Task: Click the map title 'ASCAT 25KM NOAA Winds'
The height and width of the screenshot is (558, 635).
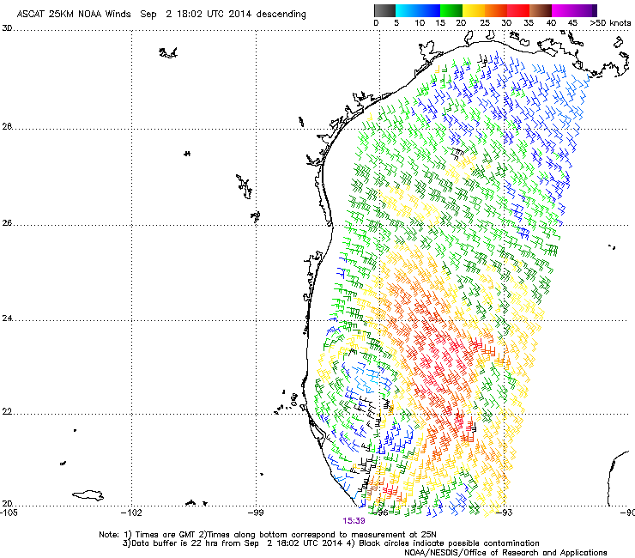Action: [x=74, y=14]
